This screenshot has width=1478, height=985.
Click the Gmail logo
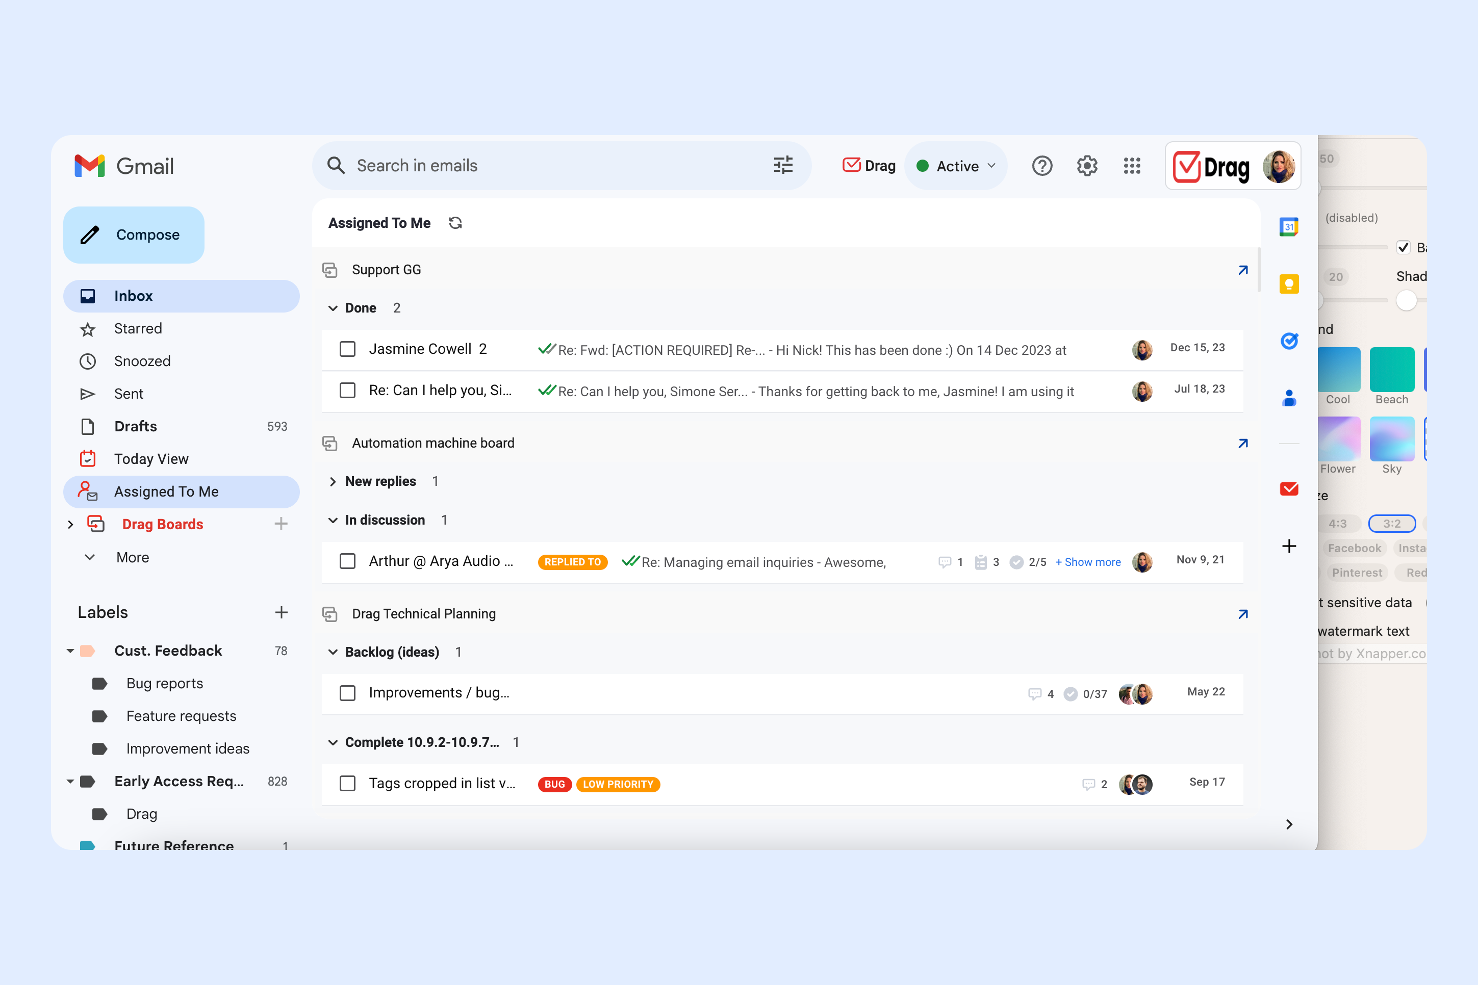(x=124, y=166)
